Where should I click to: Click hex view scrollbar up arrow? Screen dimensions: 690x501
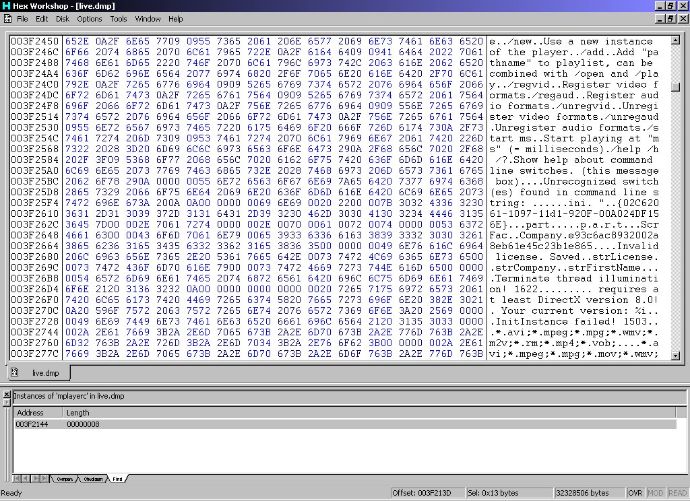pos(675,40)
